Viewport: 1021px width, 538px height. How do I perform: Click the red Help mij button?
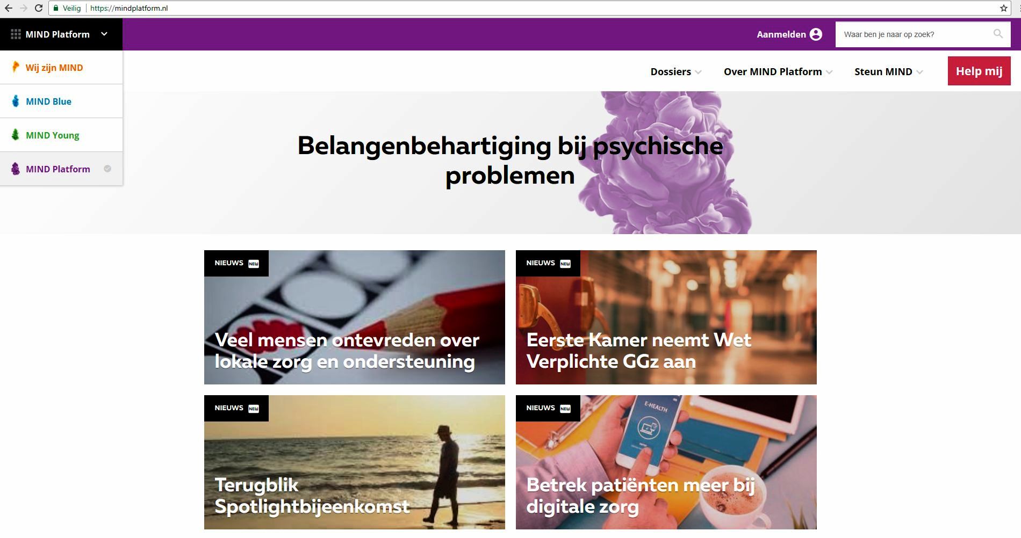point(979,71)
